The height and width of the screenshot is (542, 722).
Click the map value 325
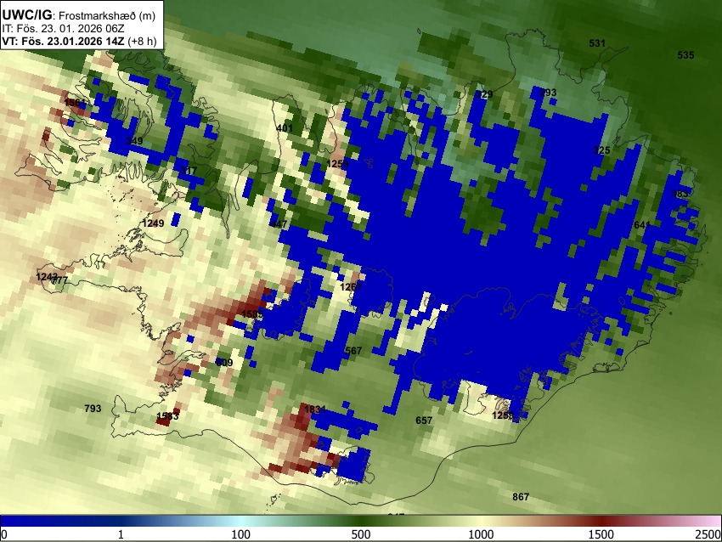point(602,150)
